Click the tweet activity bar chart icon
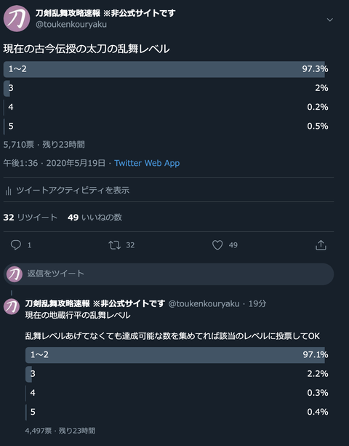Screen dimensions: 349x446 click(8, 191)
